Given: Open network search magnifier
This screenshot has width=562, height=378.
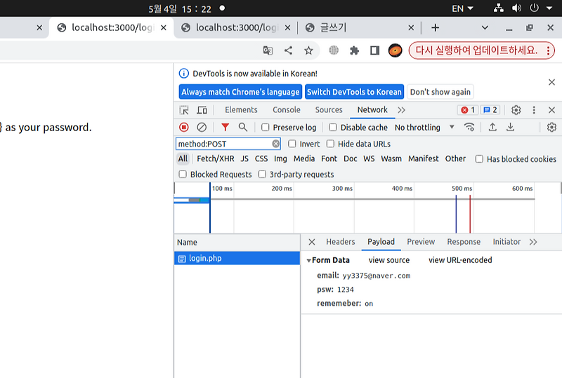Looking at the screenshot, I should (242, 127).
